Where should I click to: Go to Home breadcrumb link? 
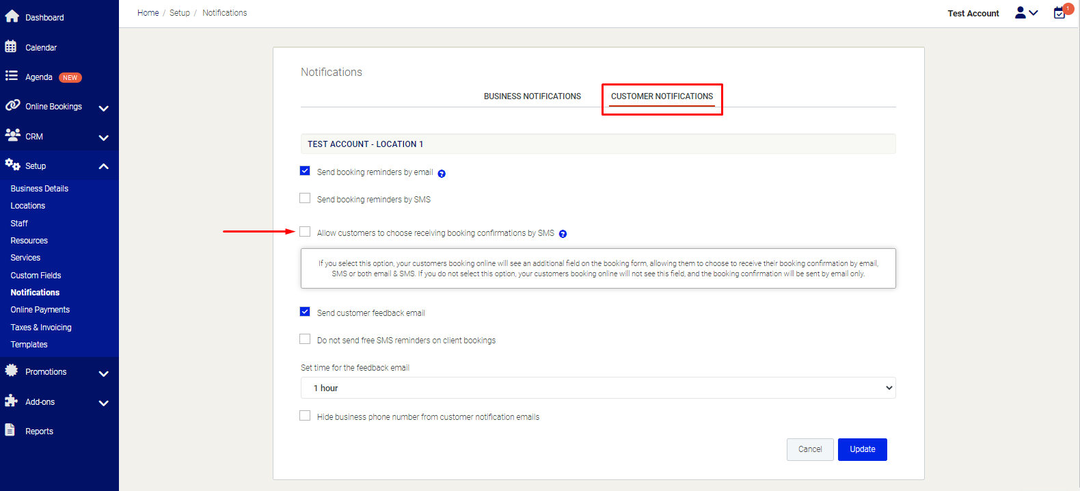[x=148, y=13]
